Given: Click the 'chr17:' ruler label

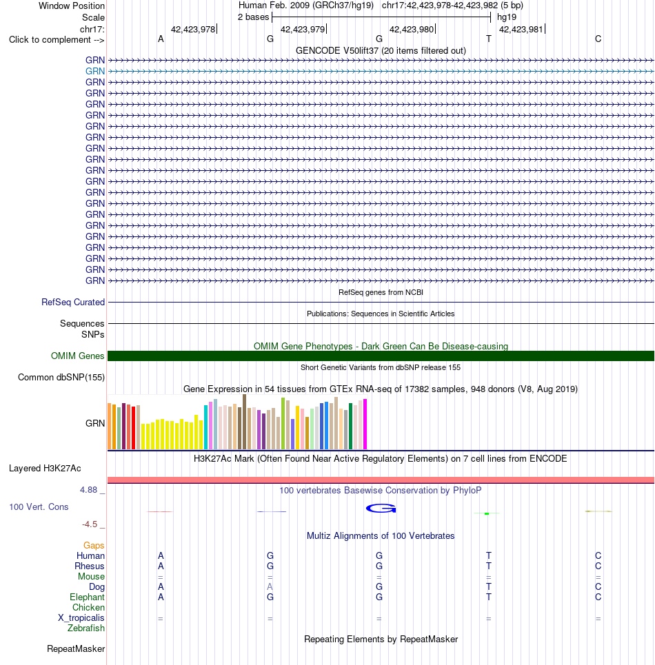Looking at the screenshot, I should (x=92, y=29).
